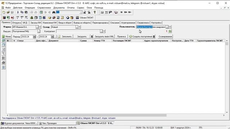The height and width of the screenshot is (129, 230).
Task: Click the Paste clipboard icon
Action: point(26,13)
